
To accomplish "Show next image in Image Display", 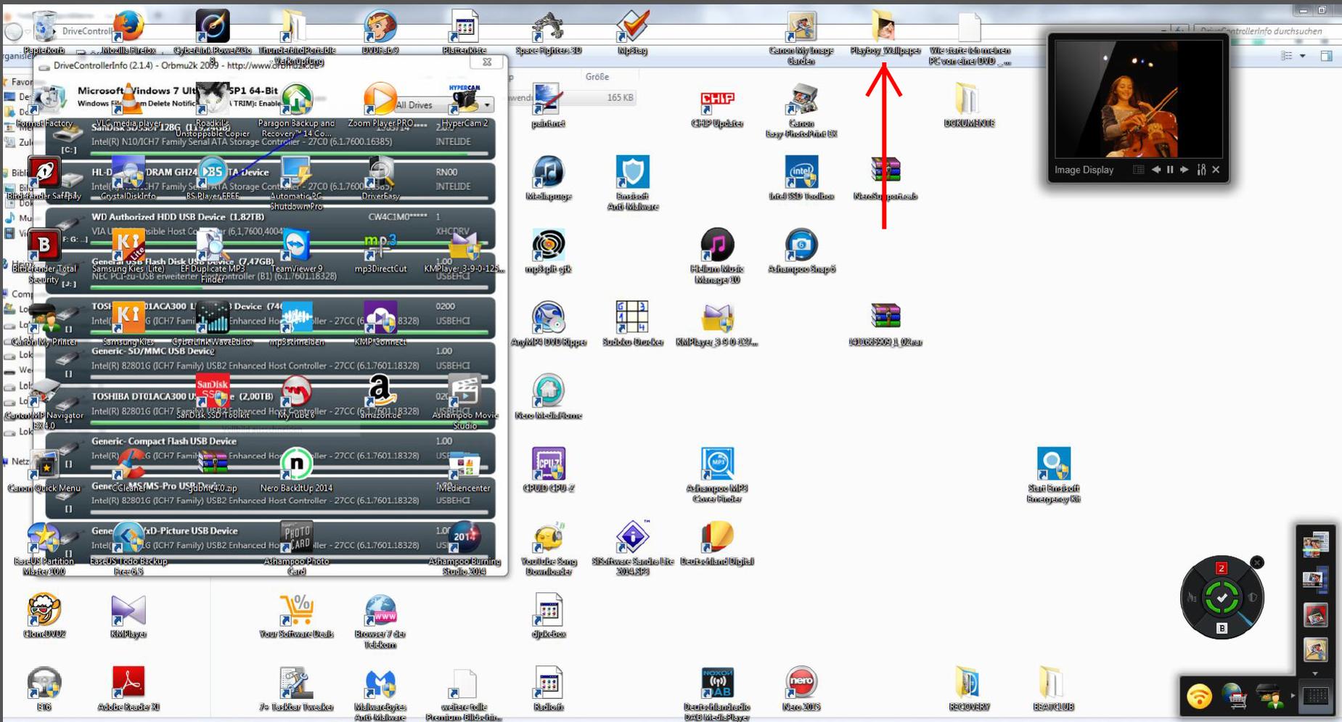I will pos(1185,170).
